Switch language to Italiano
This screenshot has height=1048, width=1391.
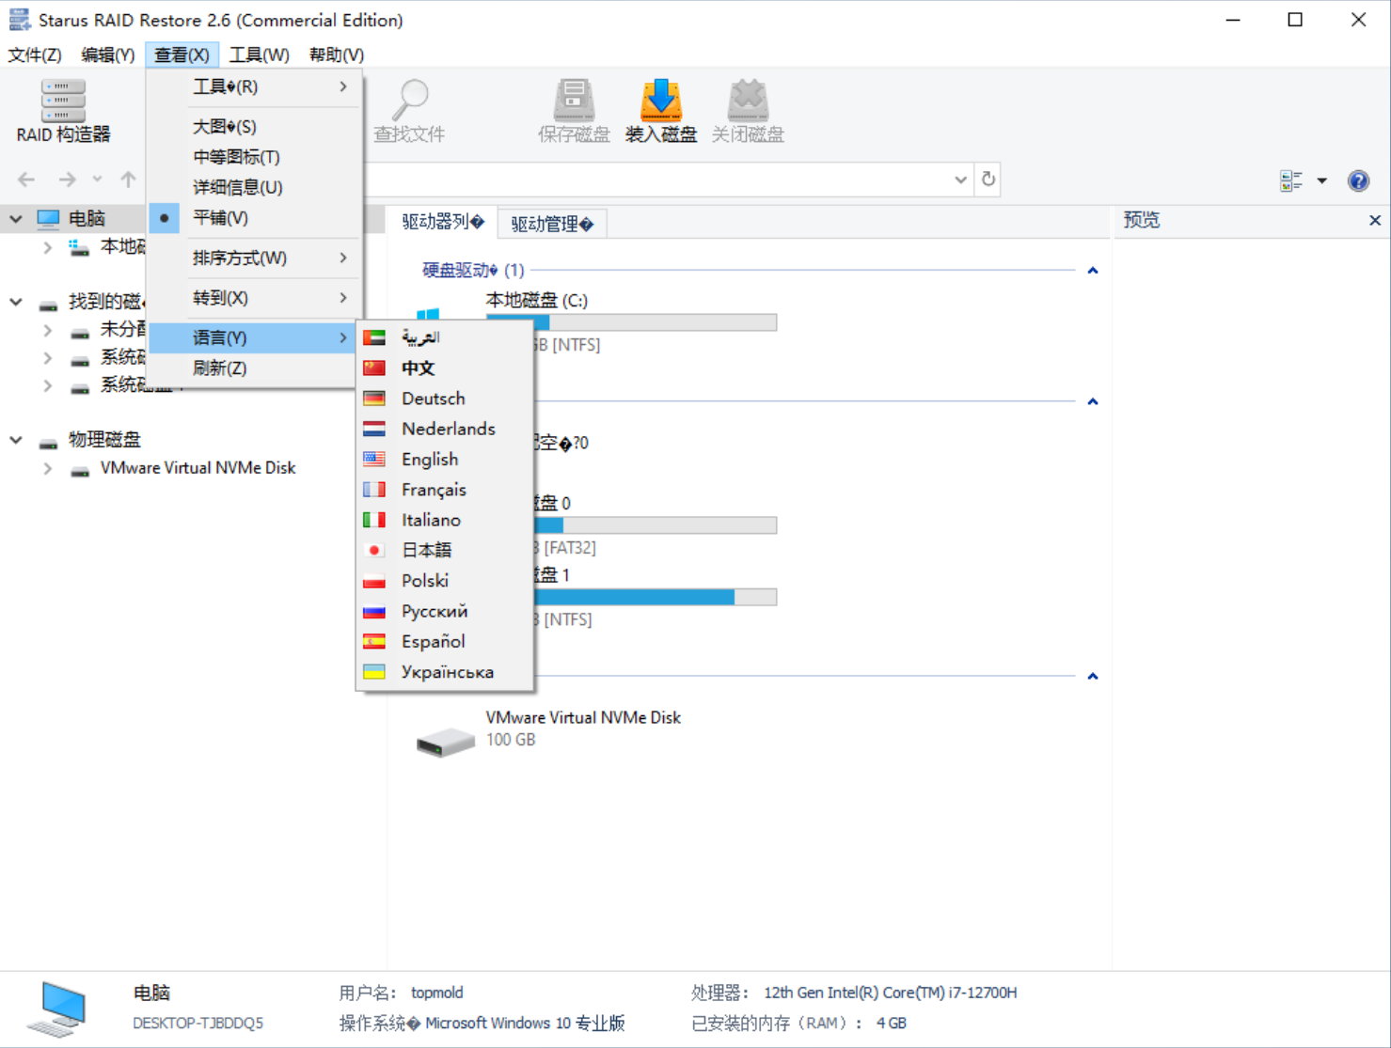tap(445, 520)
